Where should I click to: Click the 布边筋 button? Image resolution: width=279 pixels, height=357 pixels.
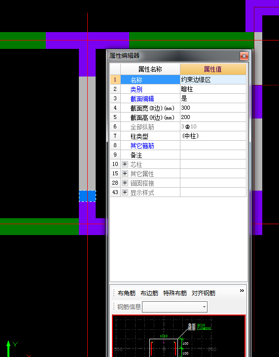point(149,293)
